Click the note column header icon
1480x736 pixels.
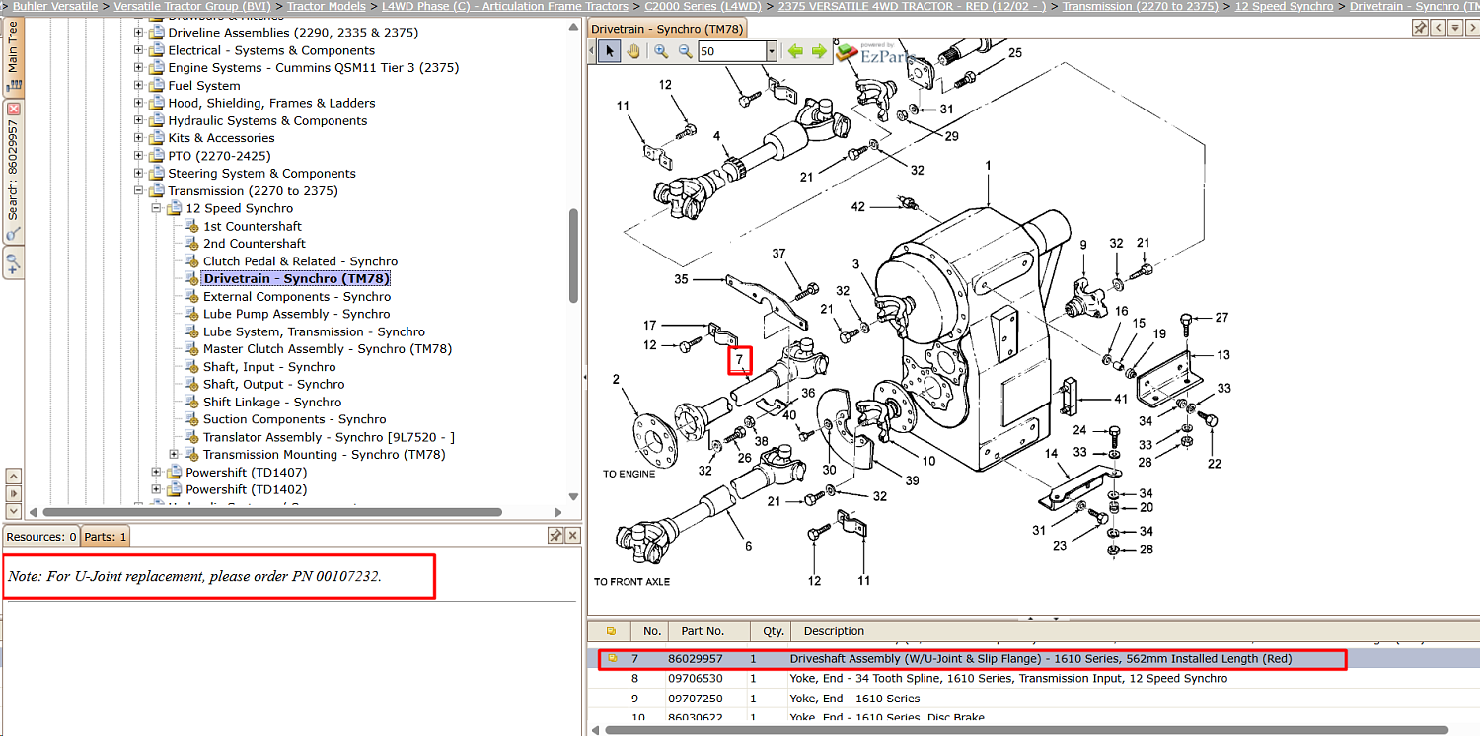tap(612, 631)
